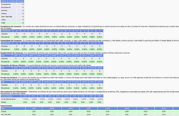Select 'mar10' column in Erosão da Carteira table
This screenshot has height=116, width=179.
tap(77, 82)
